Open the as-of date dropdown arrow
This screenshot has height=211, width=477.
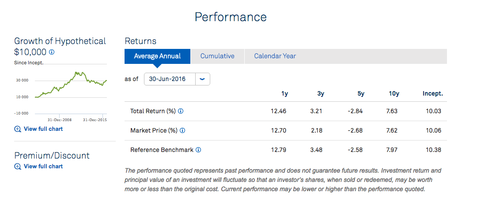[x=202, y=79]
